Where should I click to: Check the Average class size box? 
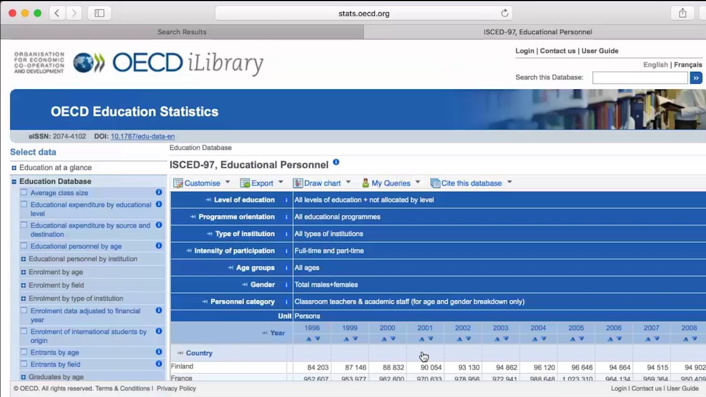[x=24, y=192]
